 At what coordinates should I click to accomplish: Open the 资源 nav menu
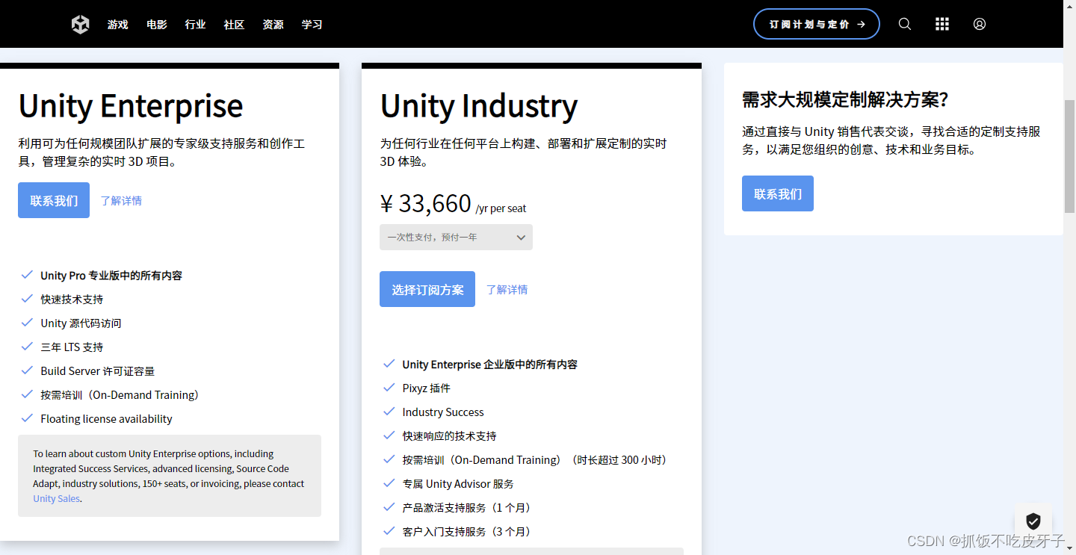click(x=273, y=25)
